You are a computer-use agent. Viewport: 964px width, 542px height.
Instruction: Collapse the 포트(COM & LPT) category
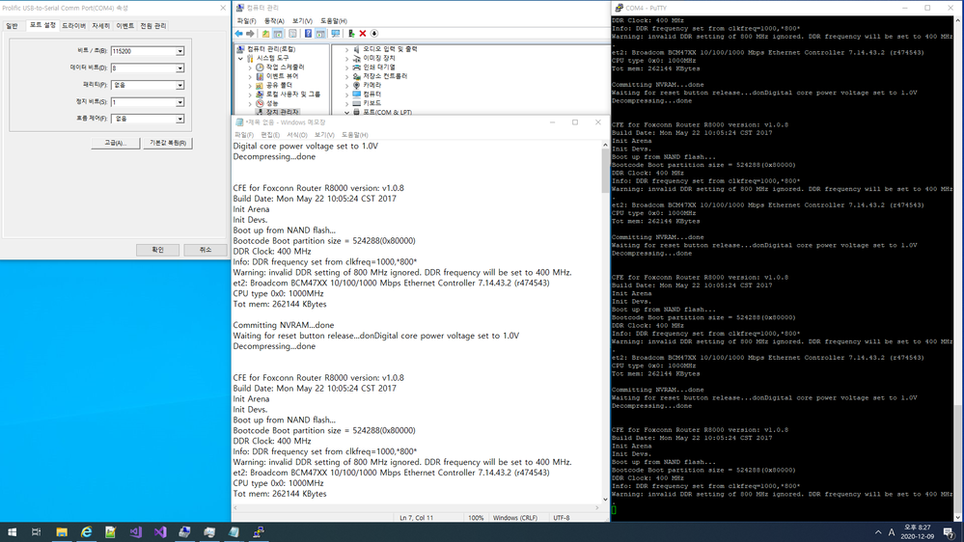(346, 113)
